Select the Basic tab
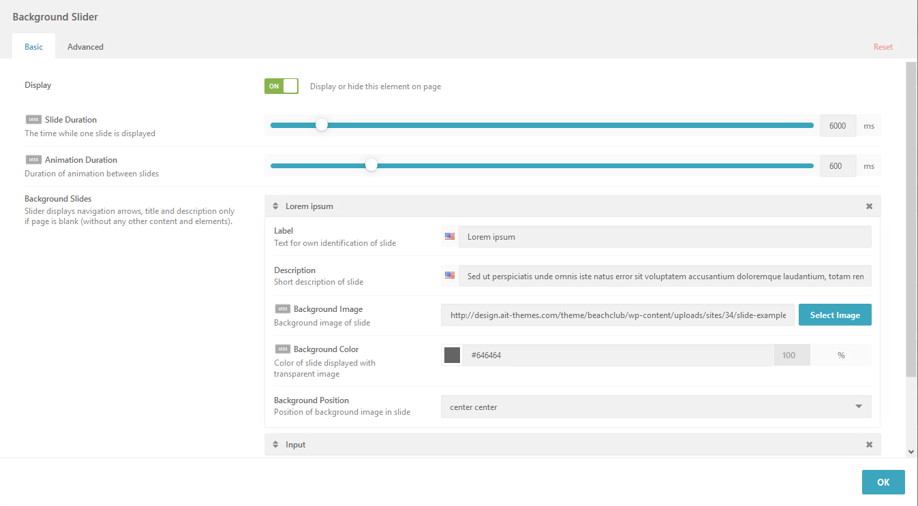918x506 pixels. [x=33, y=47]
